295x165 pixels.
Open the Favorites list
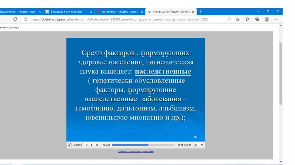tap(247, 19)
